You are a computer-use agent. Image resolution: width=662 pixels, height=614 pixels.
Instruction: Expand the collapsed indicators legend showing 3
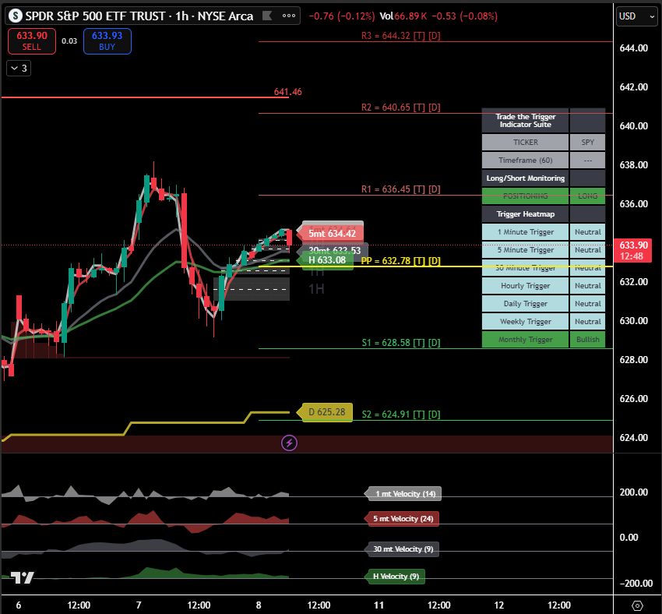click(x=19, y=69)
